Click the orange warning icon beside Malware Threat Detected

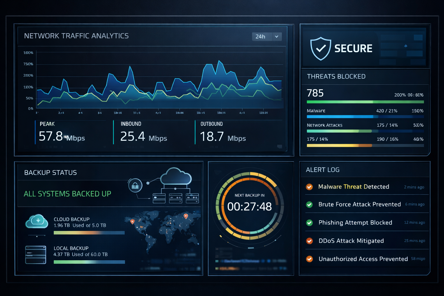(310, 187)
